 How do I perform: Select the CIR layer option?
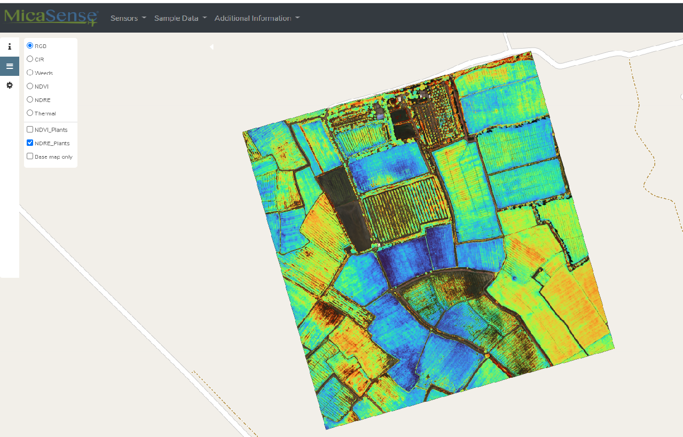30,59
